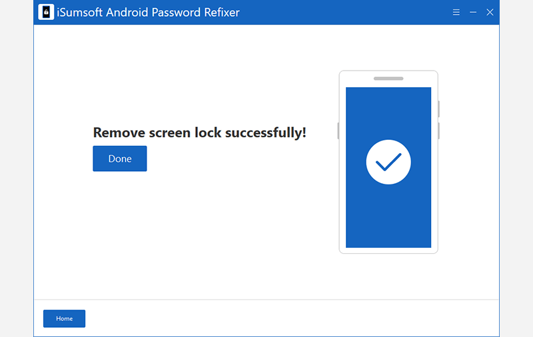Minimize the Android Password Refixer window
The height and width of the screenshot is (337, 533).
473,12
